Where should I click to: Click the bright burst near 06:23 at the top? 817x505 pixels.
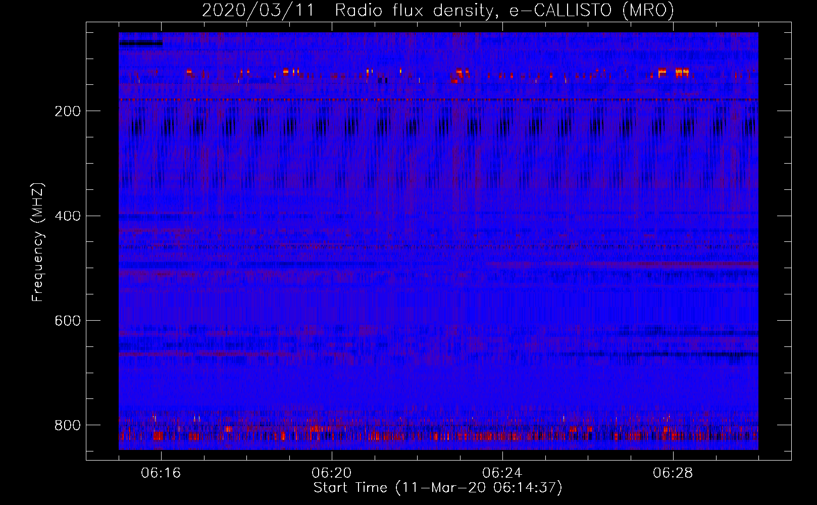coord(459,72)
